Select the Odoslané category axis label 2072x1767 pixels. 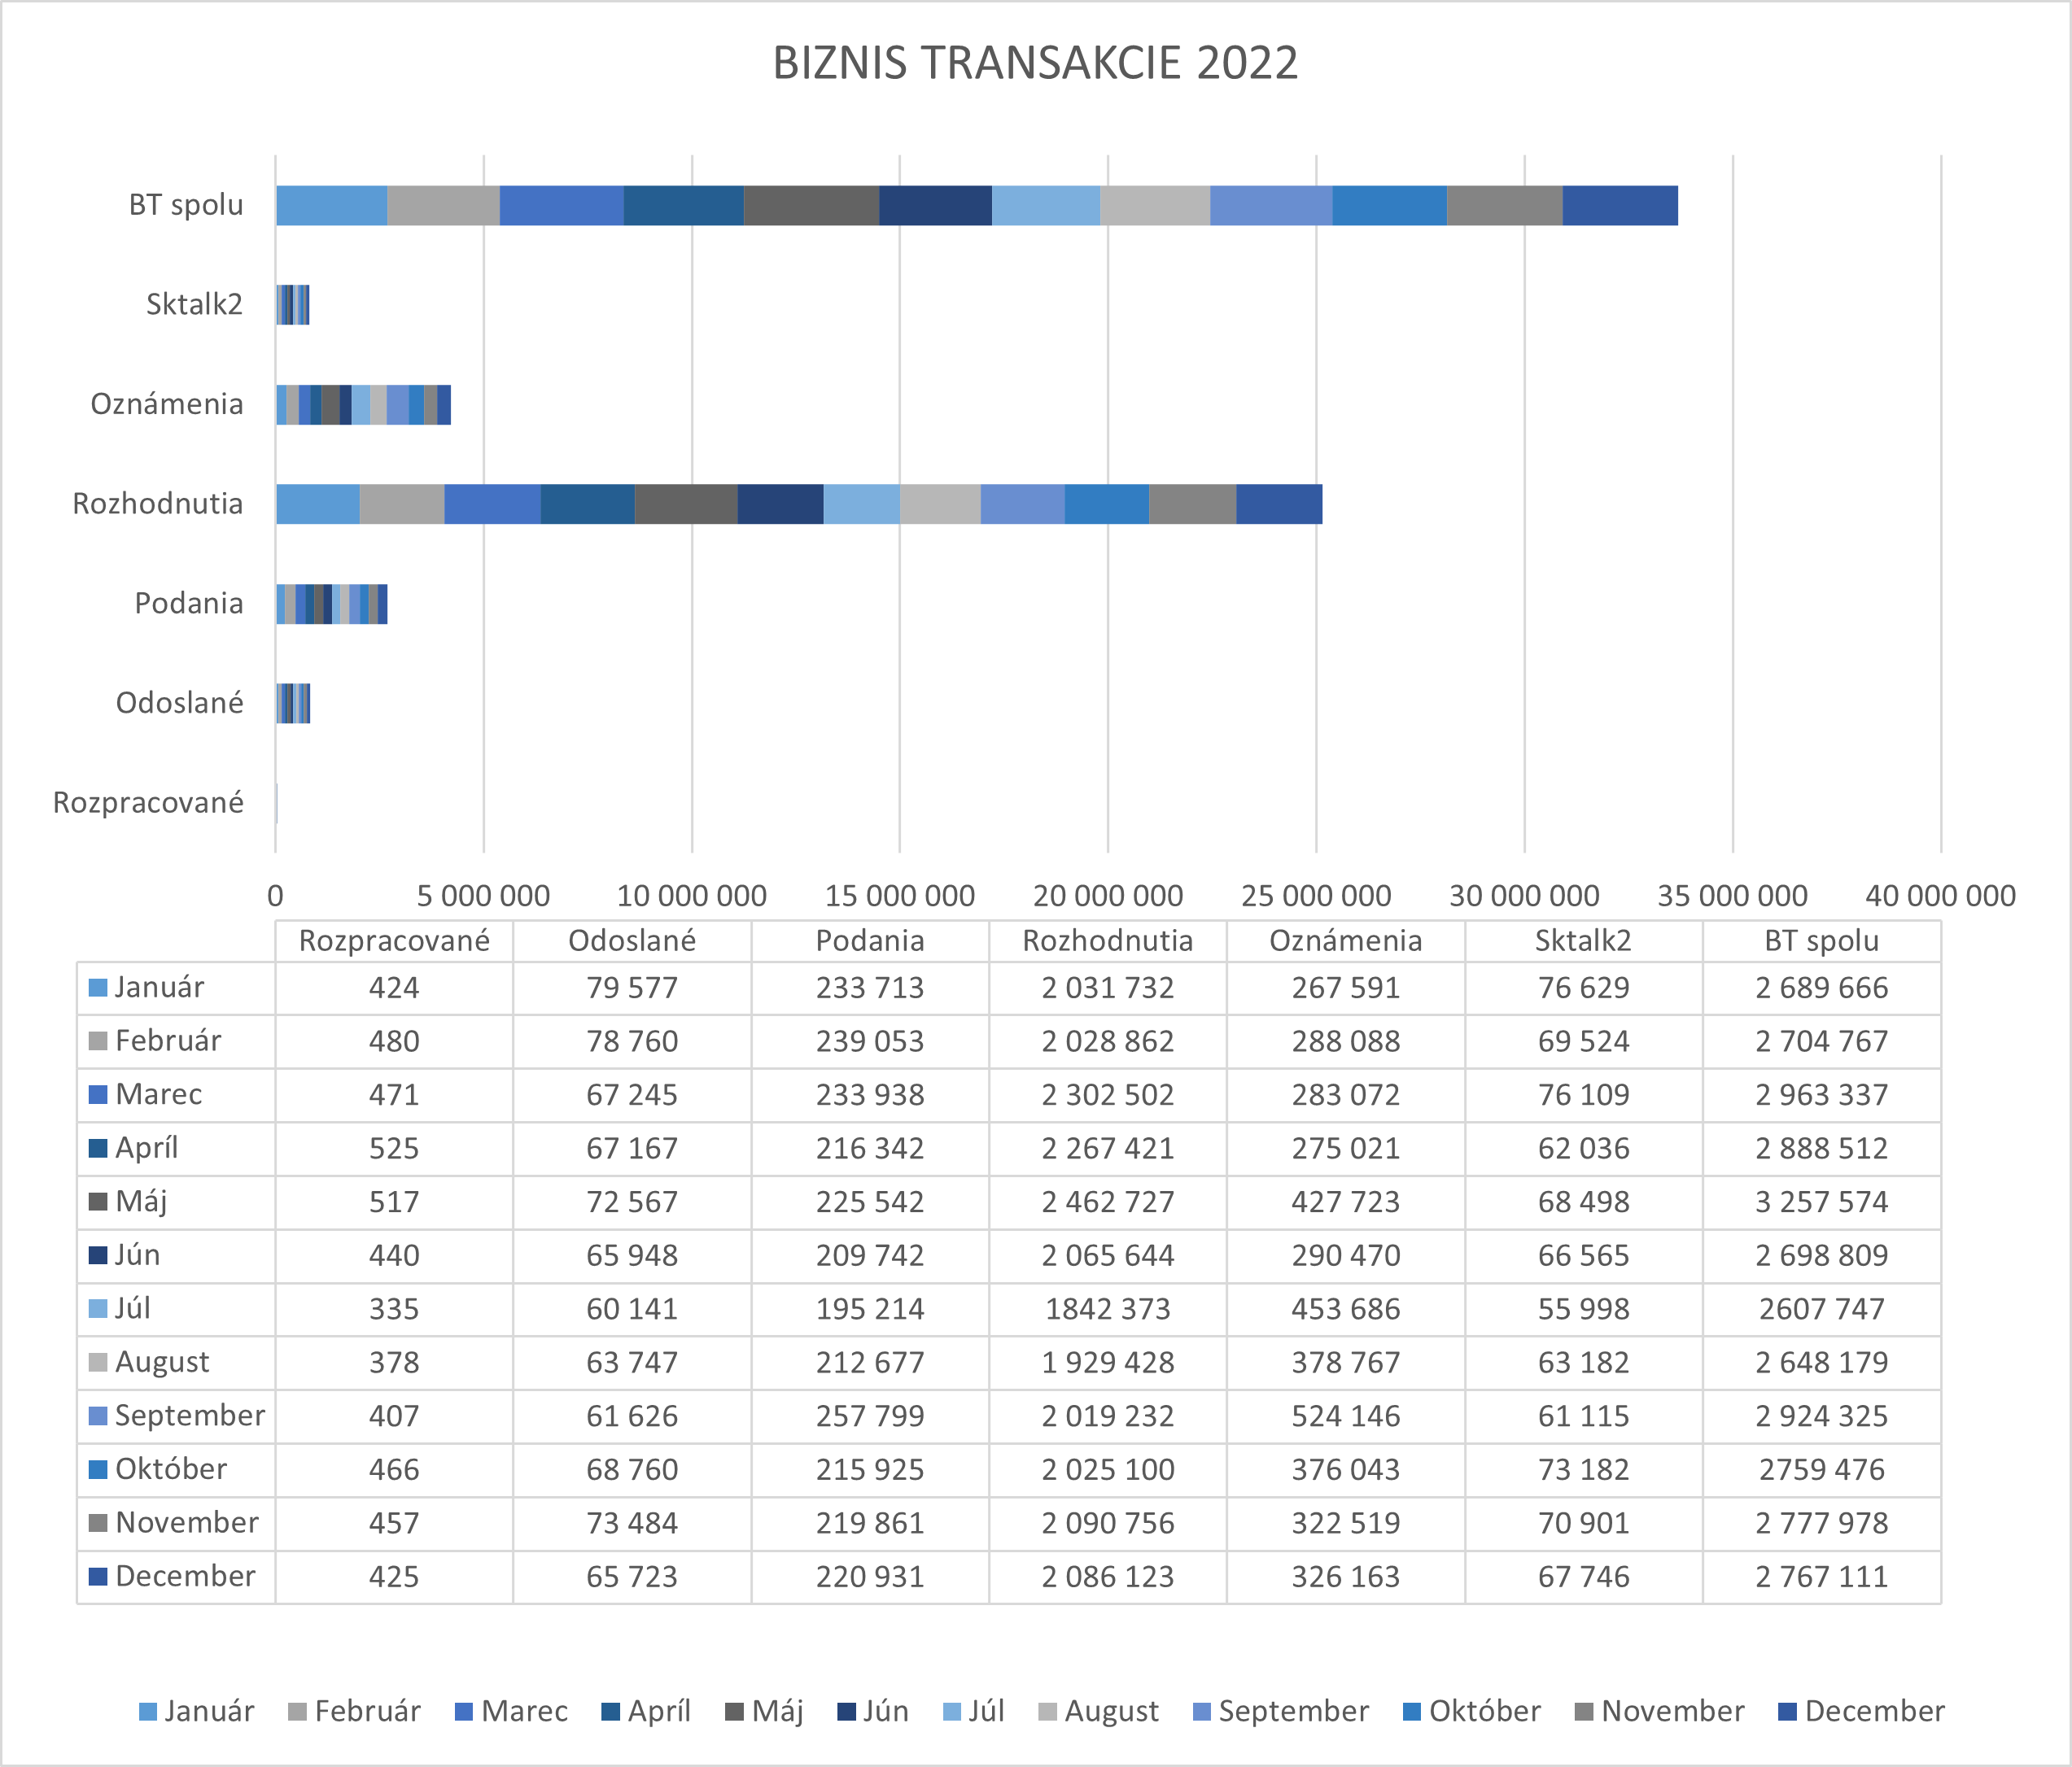click(x=180, y=703)
